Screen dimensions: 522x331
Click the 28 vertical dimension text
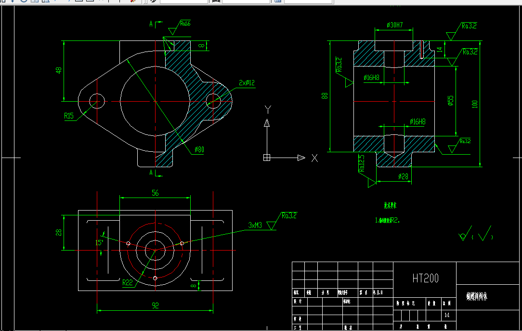coord(59,232)
